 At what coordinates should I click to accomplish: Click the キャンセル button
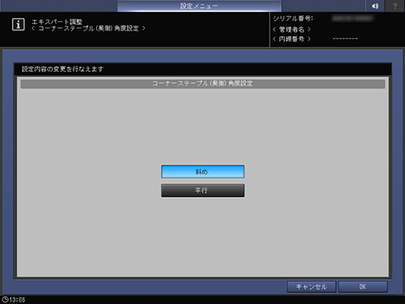(311, 287)
